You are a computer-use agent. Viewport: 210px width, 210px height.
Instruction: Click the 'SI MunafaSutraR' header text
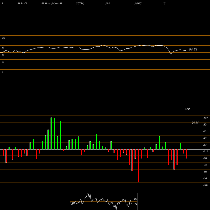click(x=52, y=3)
